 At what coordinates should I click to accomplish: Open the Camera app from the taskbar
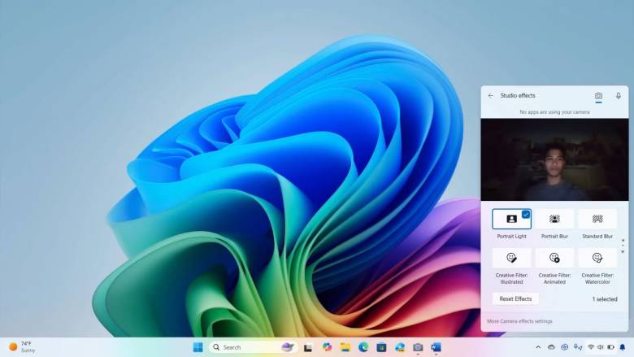tap(418, 347)
